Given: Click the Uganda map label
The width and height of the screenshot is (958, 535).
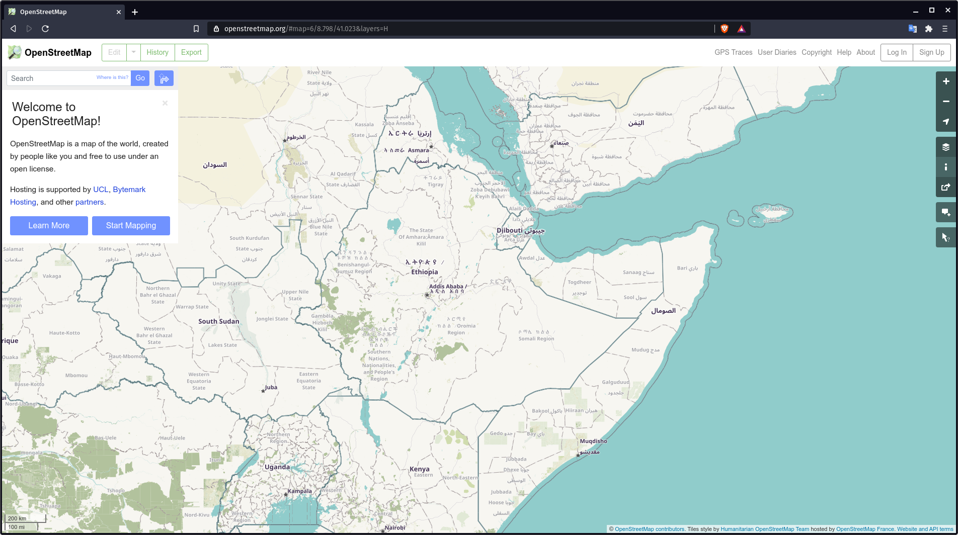Looking at the screenshot, I should pos(277,467).
